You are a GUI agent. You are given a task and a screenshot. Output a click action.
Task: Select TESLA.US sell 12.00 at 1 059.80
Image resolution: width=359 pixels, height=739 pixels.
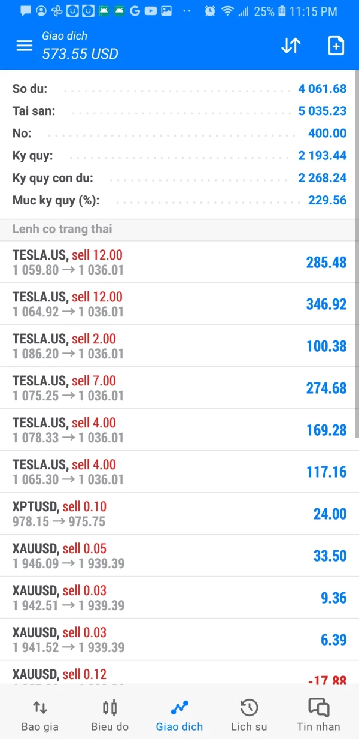click(x=180, y=262)
